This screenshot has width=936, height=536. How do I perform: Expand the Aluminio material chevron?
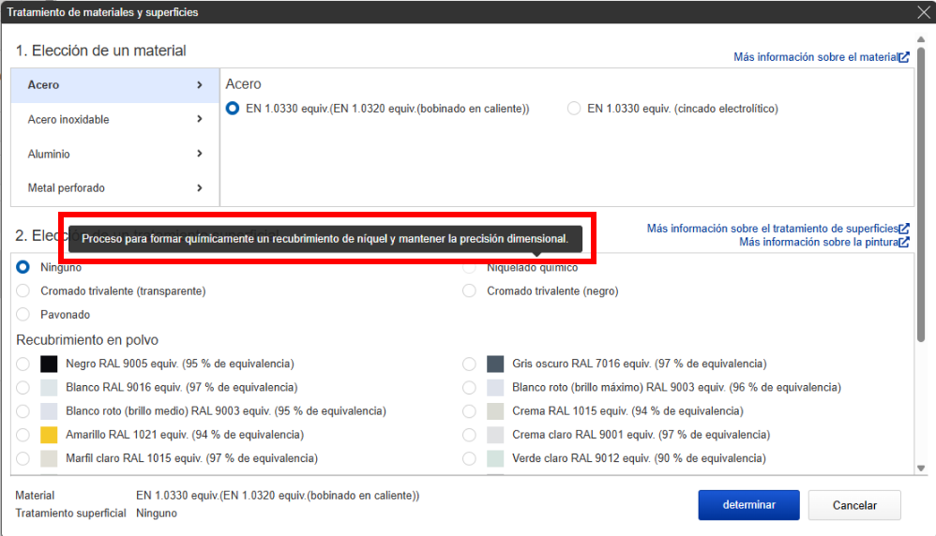(200, 154)
